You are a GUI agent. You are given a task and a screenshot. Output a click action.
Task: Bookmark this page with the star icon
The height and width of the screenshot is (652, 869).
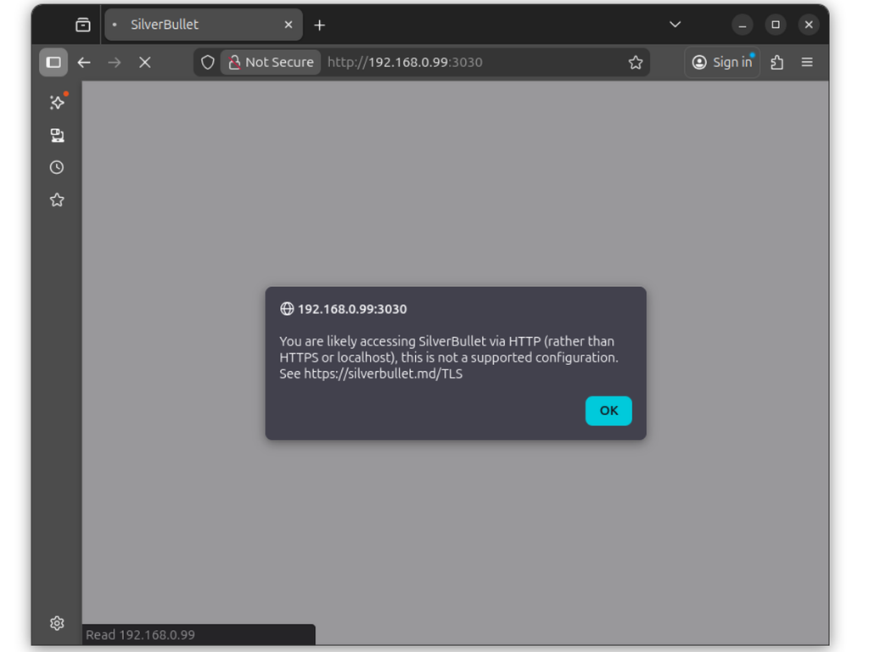coord(636,62)
